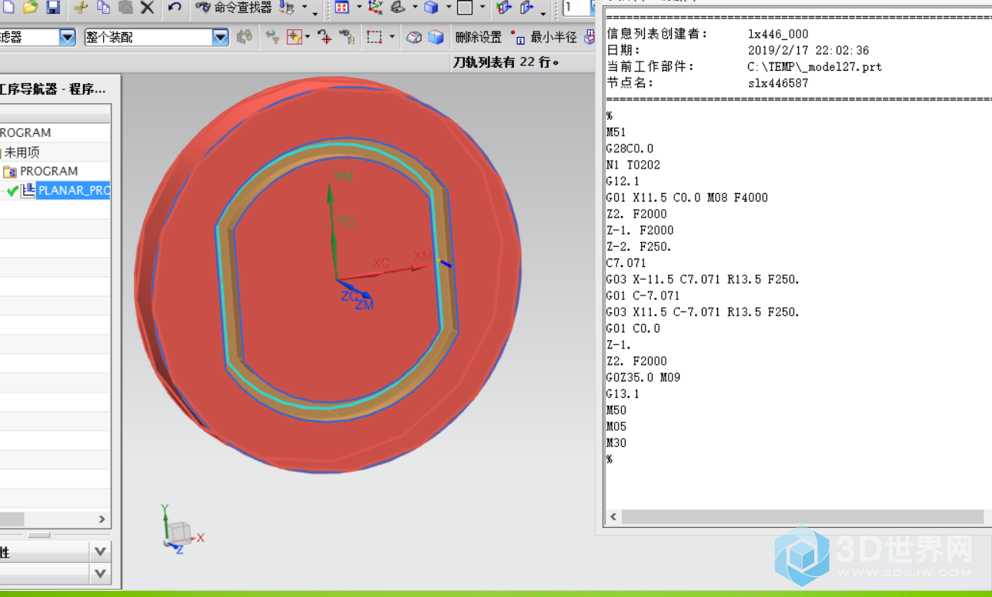Viewport: 992px width, 597px height.
Task: Open the rendering style dropdown arrow
Action: pos(449,8)
